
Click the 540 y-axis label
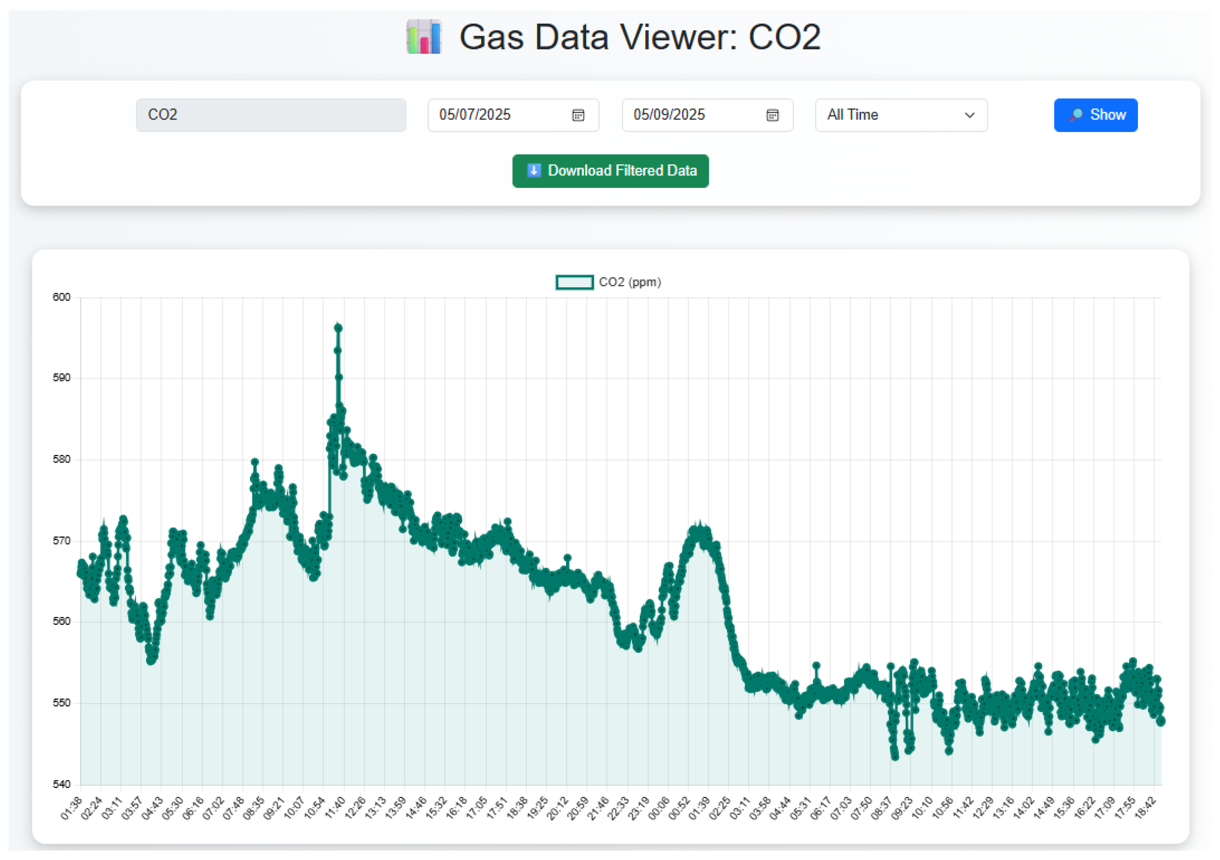61,784
